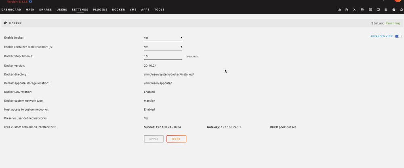Click the Preserve user defined networks Yes value
The width and height of the screenshot is (404, 168).
[146, 118]
